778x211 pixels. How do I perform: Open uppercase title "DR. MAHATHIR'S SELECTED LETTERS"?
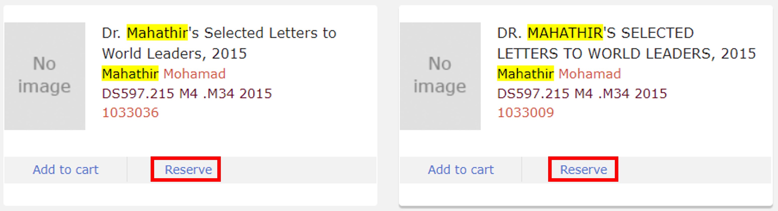tap(626, 43)
